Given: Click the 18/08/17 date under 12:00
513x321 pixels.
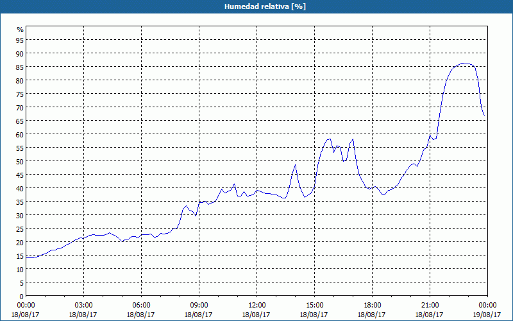Looking at the screenshot, I should click(257, 315).
